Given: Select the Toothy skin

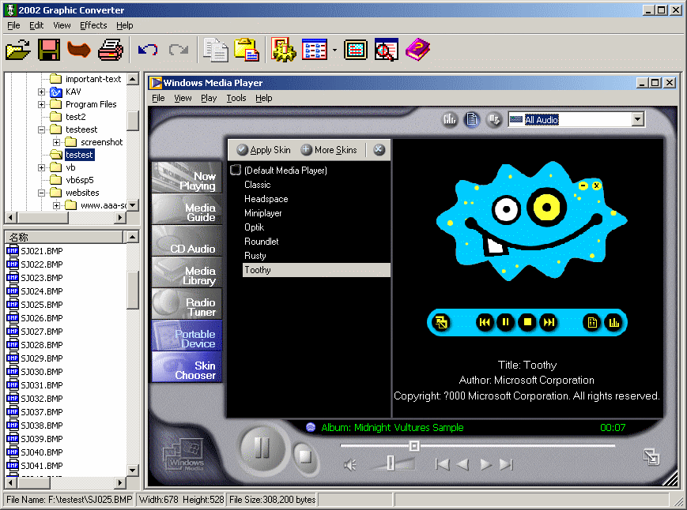Looking at the screenshot, I should 316,270.
